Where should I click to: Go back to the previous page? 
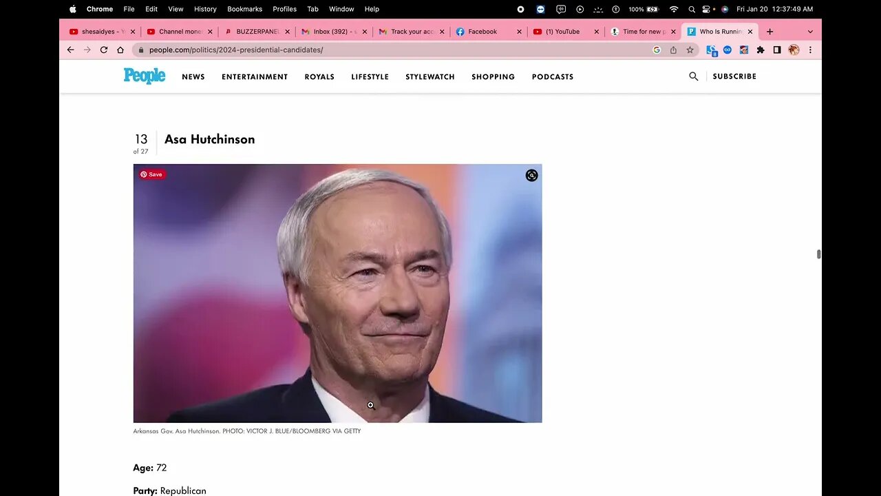click(70, 50)
